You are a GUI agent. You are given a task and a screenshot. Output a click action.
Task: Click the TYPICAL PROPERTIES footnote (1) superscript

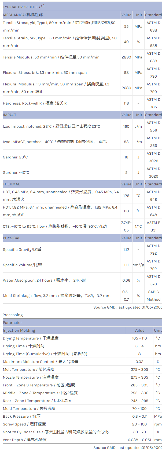43,6
